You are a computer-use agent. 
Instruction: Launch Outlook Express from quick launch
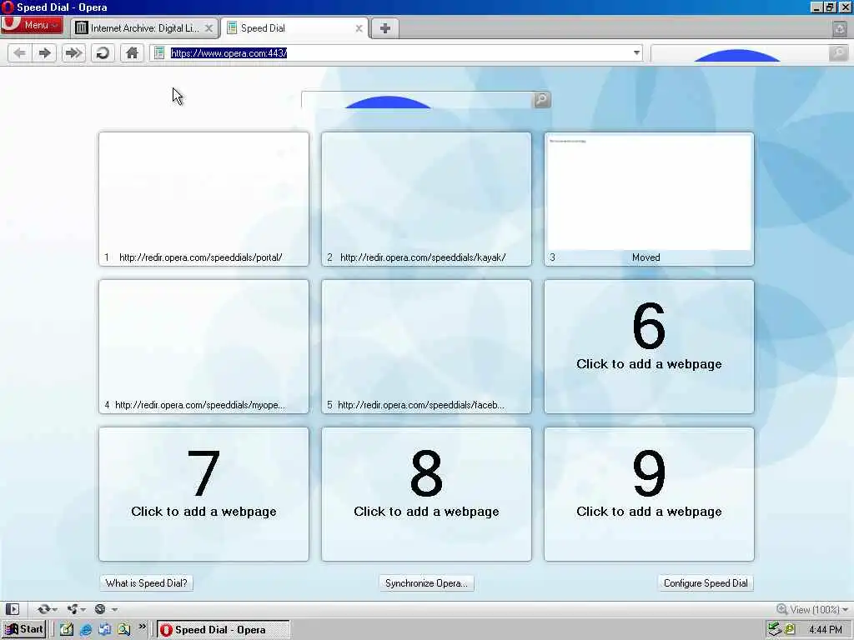pos(104,630)
